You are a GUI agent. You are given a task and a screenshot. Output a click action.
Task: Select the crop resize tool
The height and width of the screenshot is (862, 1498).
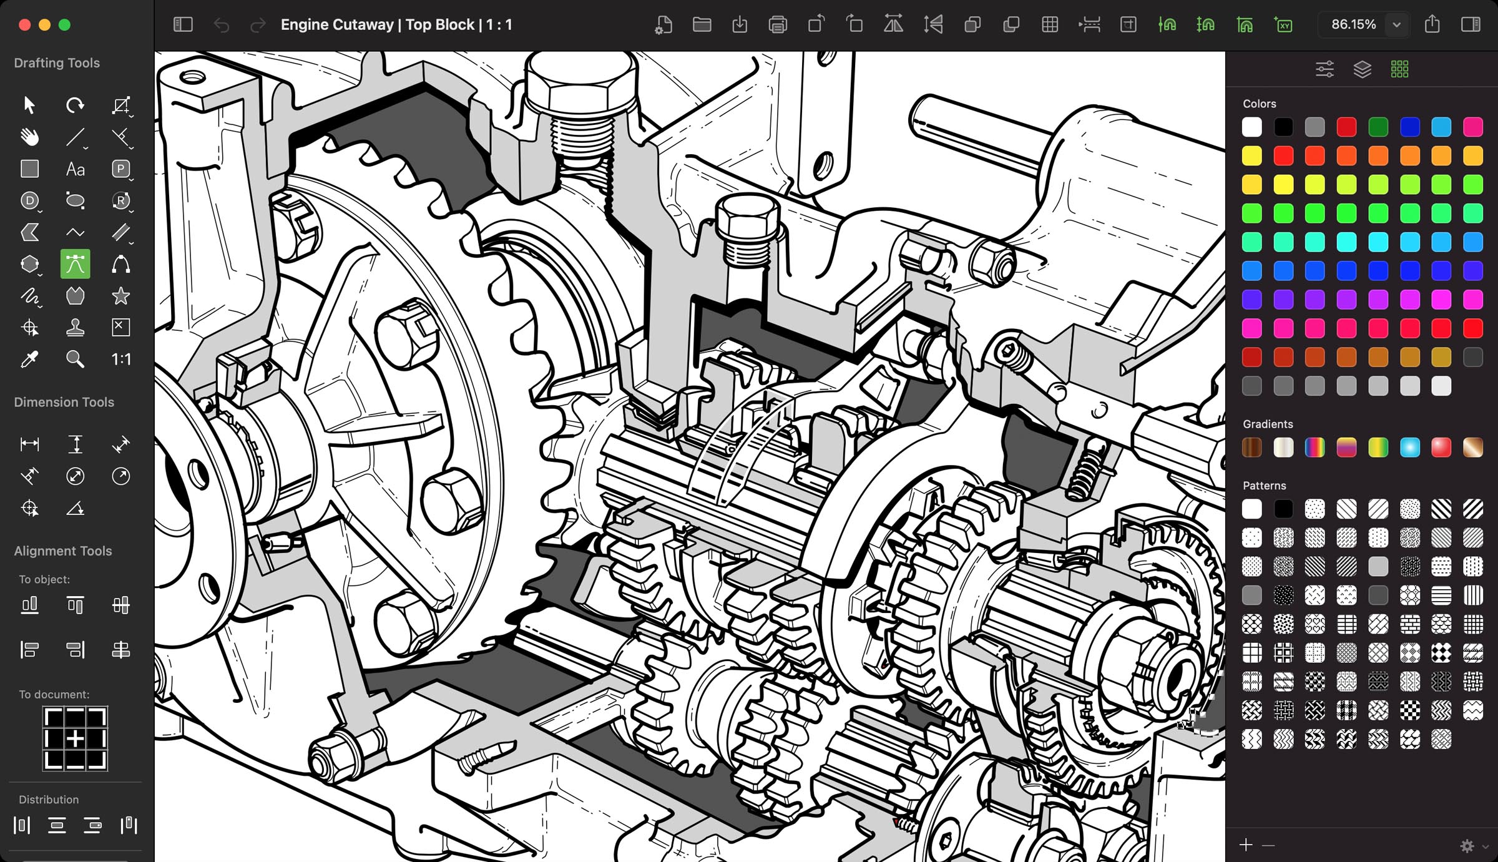pyautogui.click(x=120, y=105)
